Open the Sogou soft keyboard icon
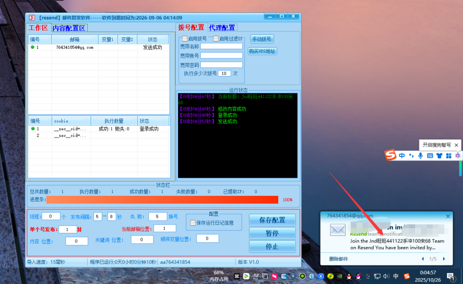The width and height of the screenshot is (463, 284). pyautogui.click(x=430, y=156)
